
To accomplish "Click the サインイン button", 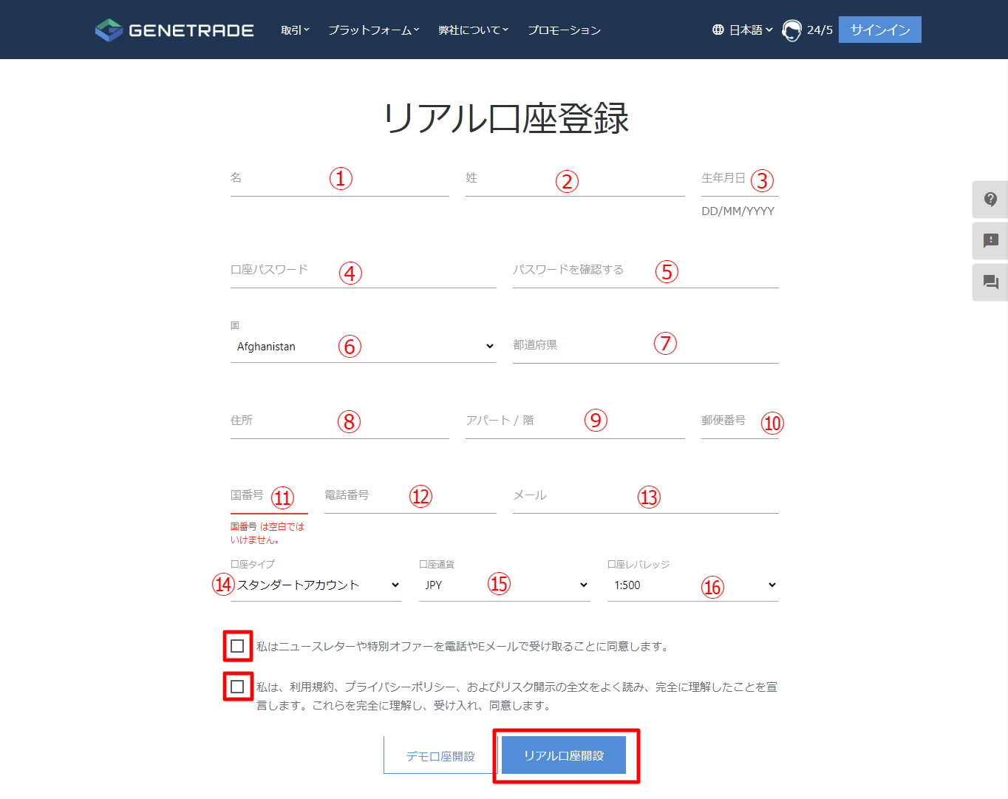I will pos(880,30).
